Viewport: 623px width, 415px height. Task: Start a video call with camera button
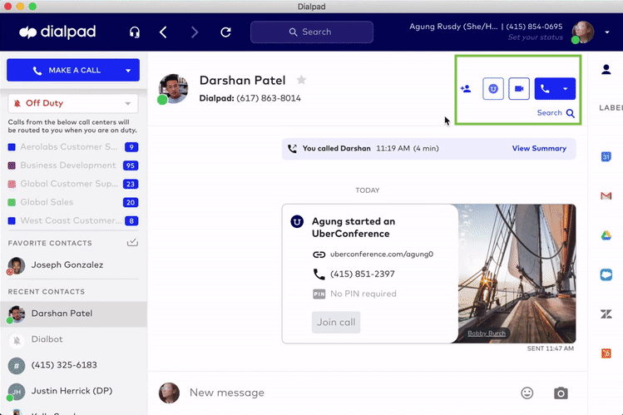click(519, 88)
